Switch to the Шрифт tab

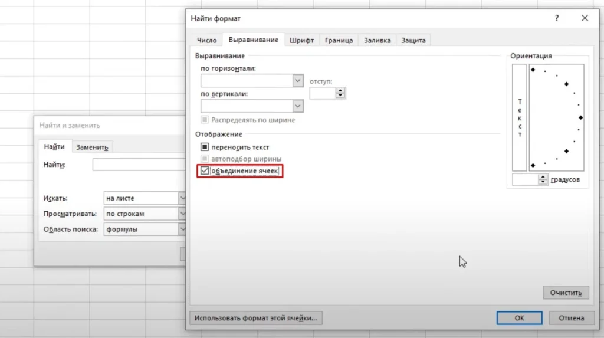pyautogui.click(x=301, y=40)
